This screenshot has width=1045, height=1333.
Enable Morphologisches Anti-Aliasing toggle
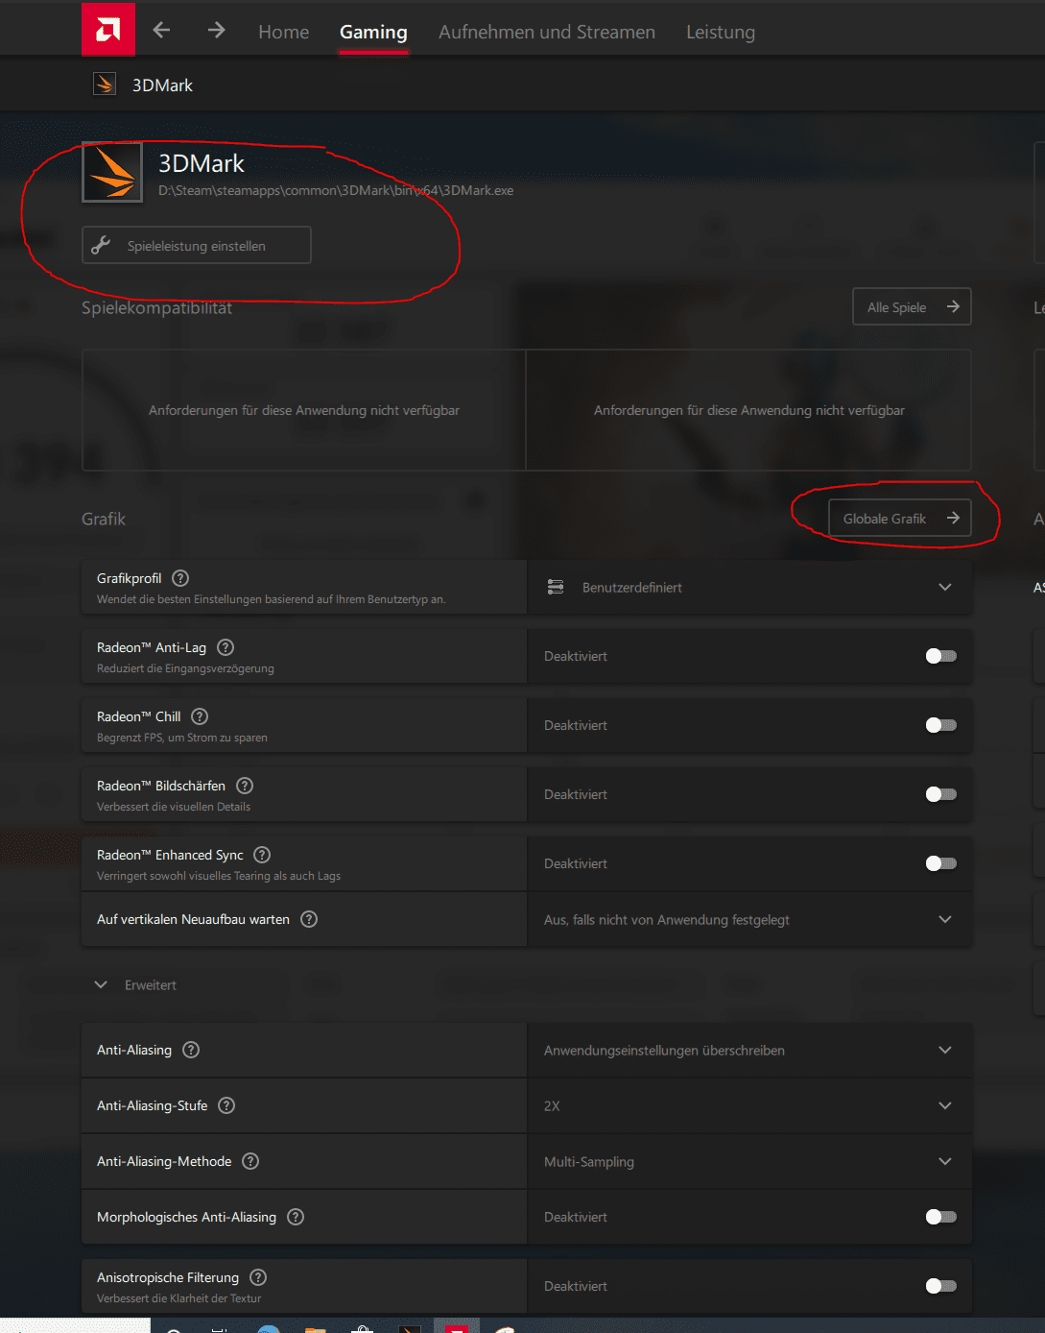tap(940, 1217)
